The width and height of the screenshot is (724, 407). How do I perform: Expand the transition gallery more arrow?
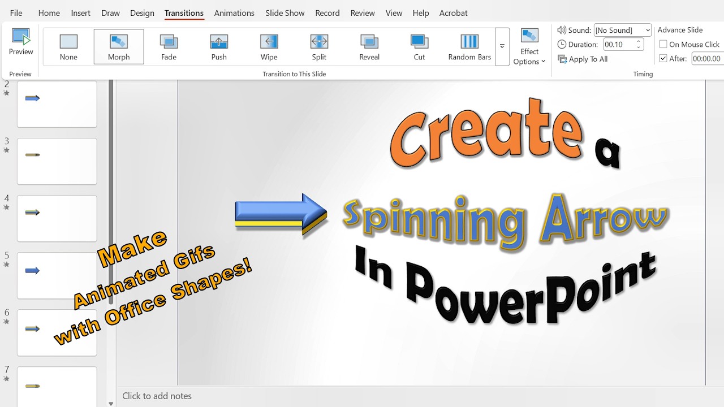coord(502,47)
